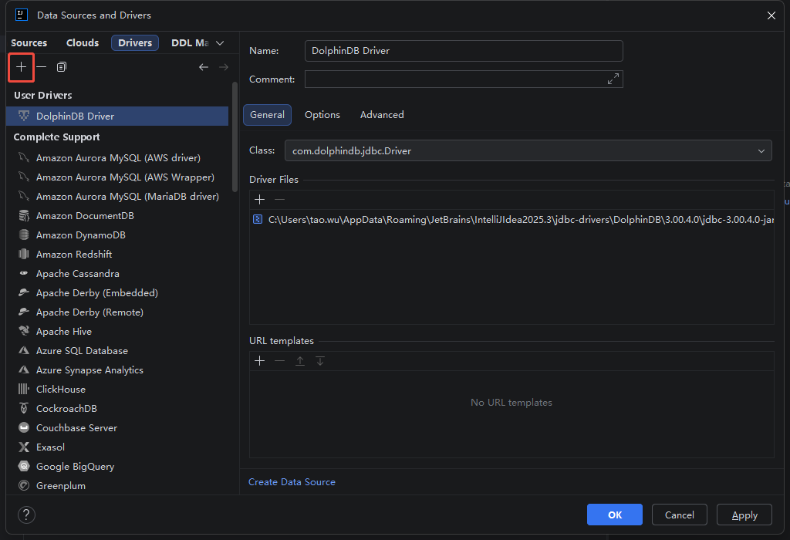790x540 pixels.
Task: Select Apache Derby (Embedded) driver
Action: [117, 292]
